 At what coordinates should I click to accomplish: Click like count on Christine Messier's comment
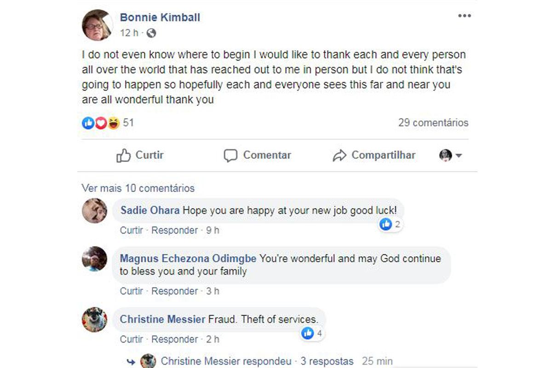pos(312,333)
